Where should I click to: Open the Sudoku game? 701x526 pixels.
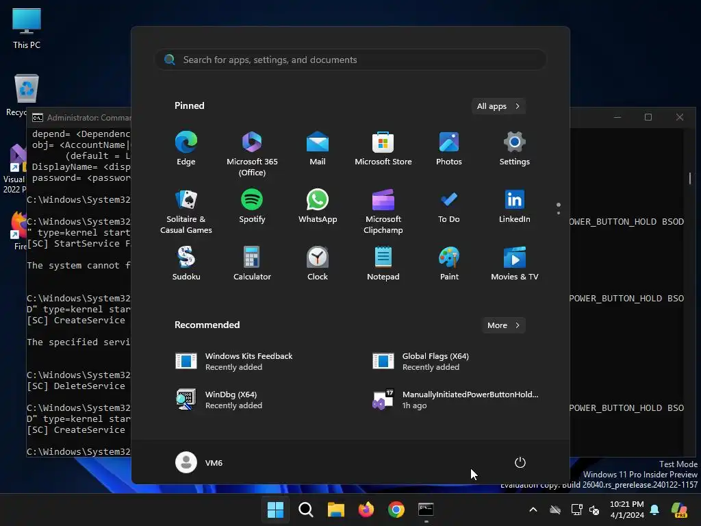pos(186,264)
